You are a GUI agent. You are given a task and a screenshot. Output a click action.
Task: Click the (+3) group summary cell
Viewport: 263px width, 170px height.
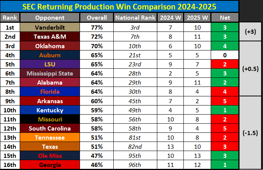(251, 32)
